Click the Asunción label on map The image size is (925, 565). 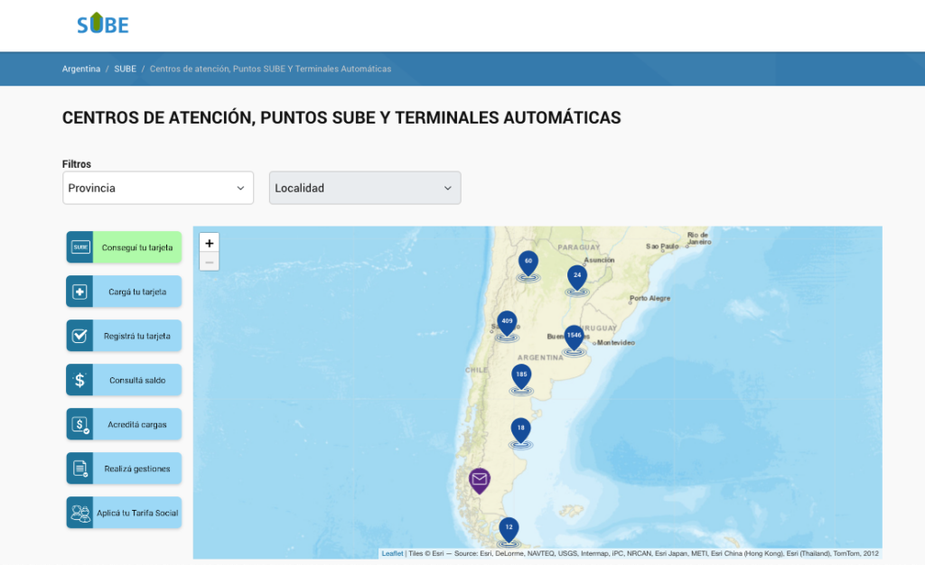click(599, 260)
